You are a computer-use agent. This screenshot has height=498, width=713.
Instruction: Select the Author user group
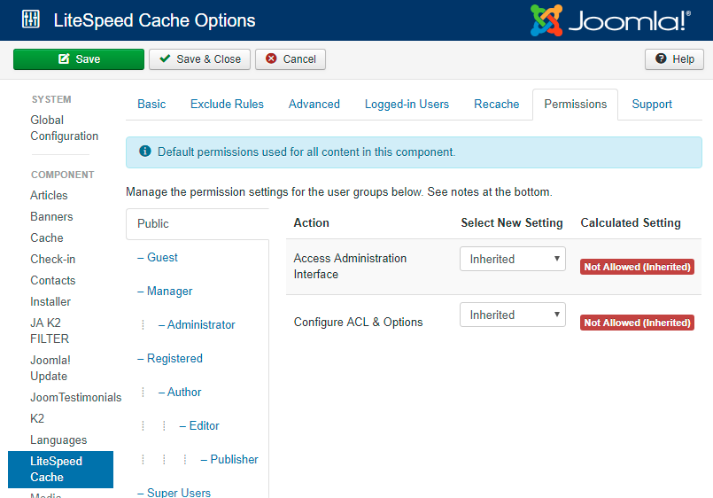pos(180,392)
